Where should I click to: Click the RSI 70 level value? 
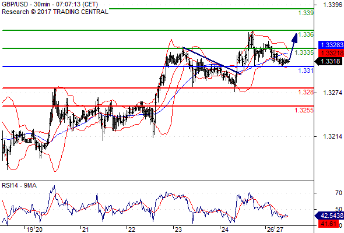click(339, 193)
